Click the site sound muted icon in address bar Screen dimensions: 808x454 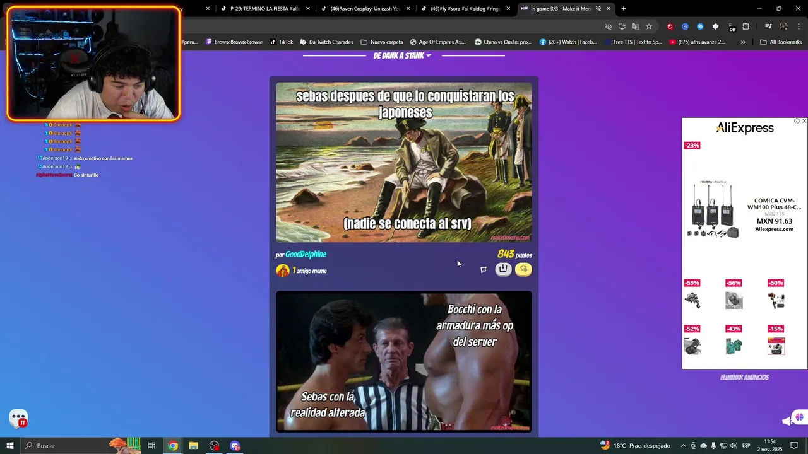pos(609,26)
